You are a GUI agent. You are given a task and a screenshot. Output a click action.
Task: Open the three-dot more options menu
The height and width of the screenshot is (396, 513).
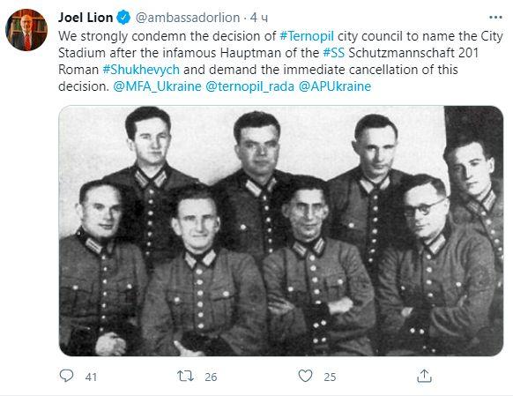click(495, 18)
